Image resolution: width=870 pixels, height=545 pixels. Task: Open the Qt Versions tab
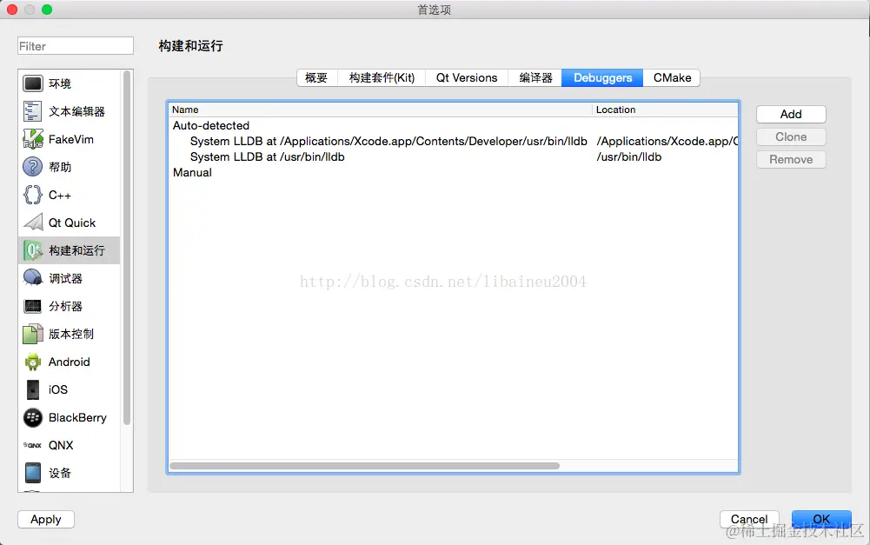tap(467, 77)
